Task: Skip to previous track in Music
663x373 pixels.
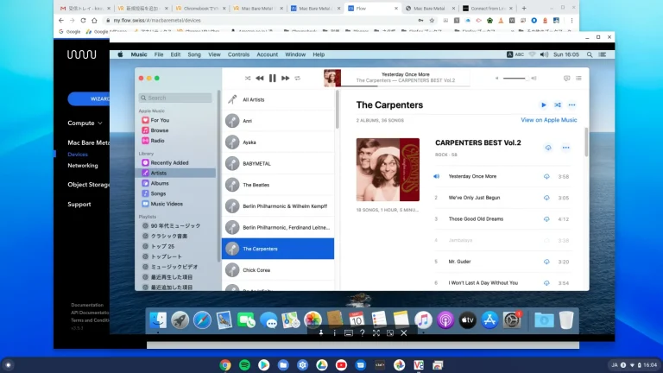Action: point(260,79)
